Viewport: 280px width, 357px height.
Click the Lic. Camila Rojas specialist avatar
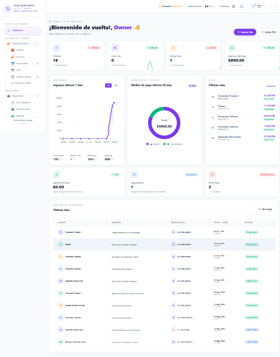coord(173,330)
